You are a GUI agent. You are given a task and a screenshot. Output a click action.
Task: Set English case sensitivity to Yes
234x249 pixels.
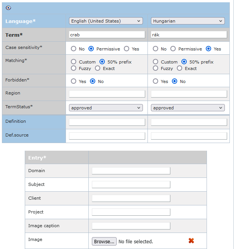pos(127,49)
